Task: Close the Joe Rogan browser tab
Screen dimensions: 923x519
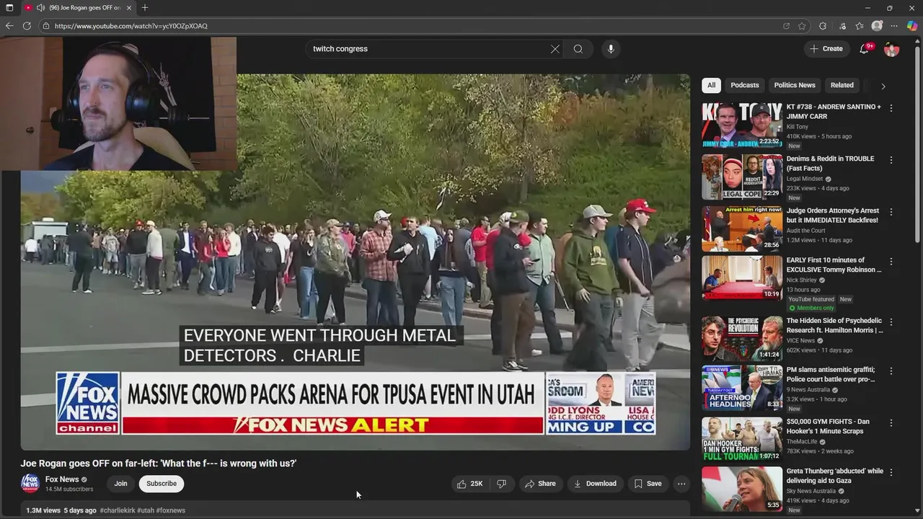Action: point(129,8)
